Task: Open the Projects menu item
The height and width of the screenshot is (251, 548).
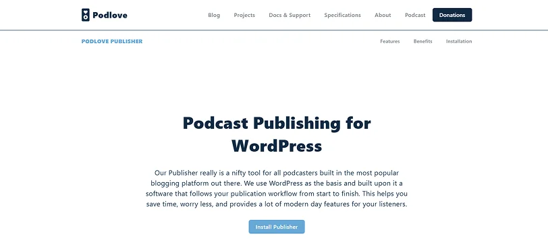Action: pyautogui.click(x=244, y=15)
